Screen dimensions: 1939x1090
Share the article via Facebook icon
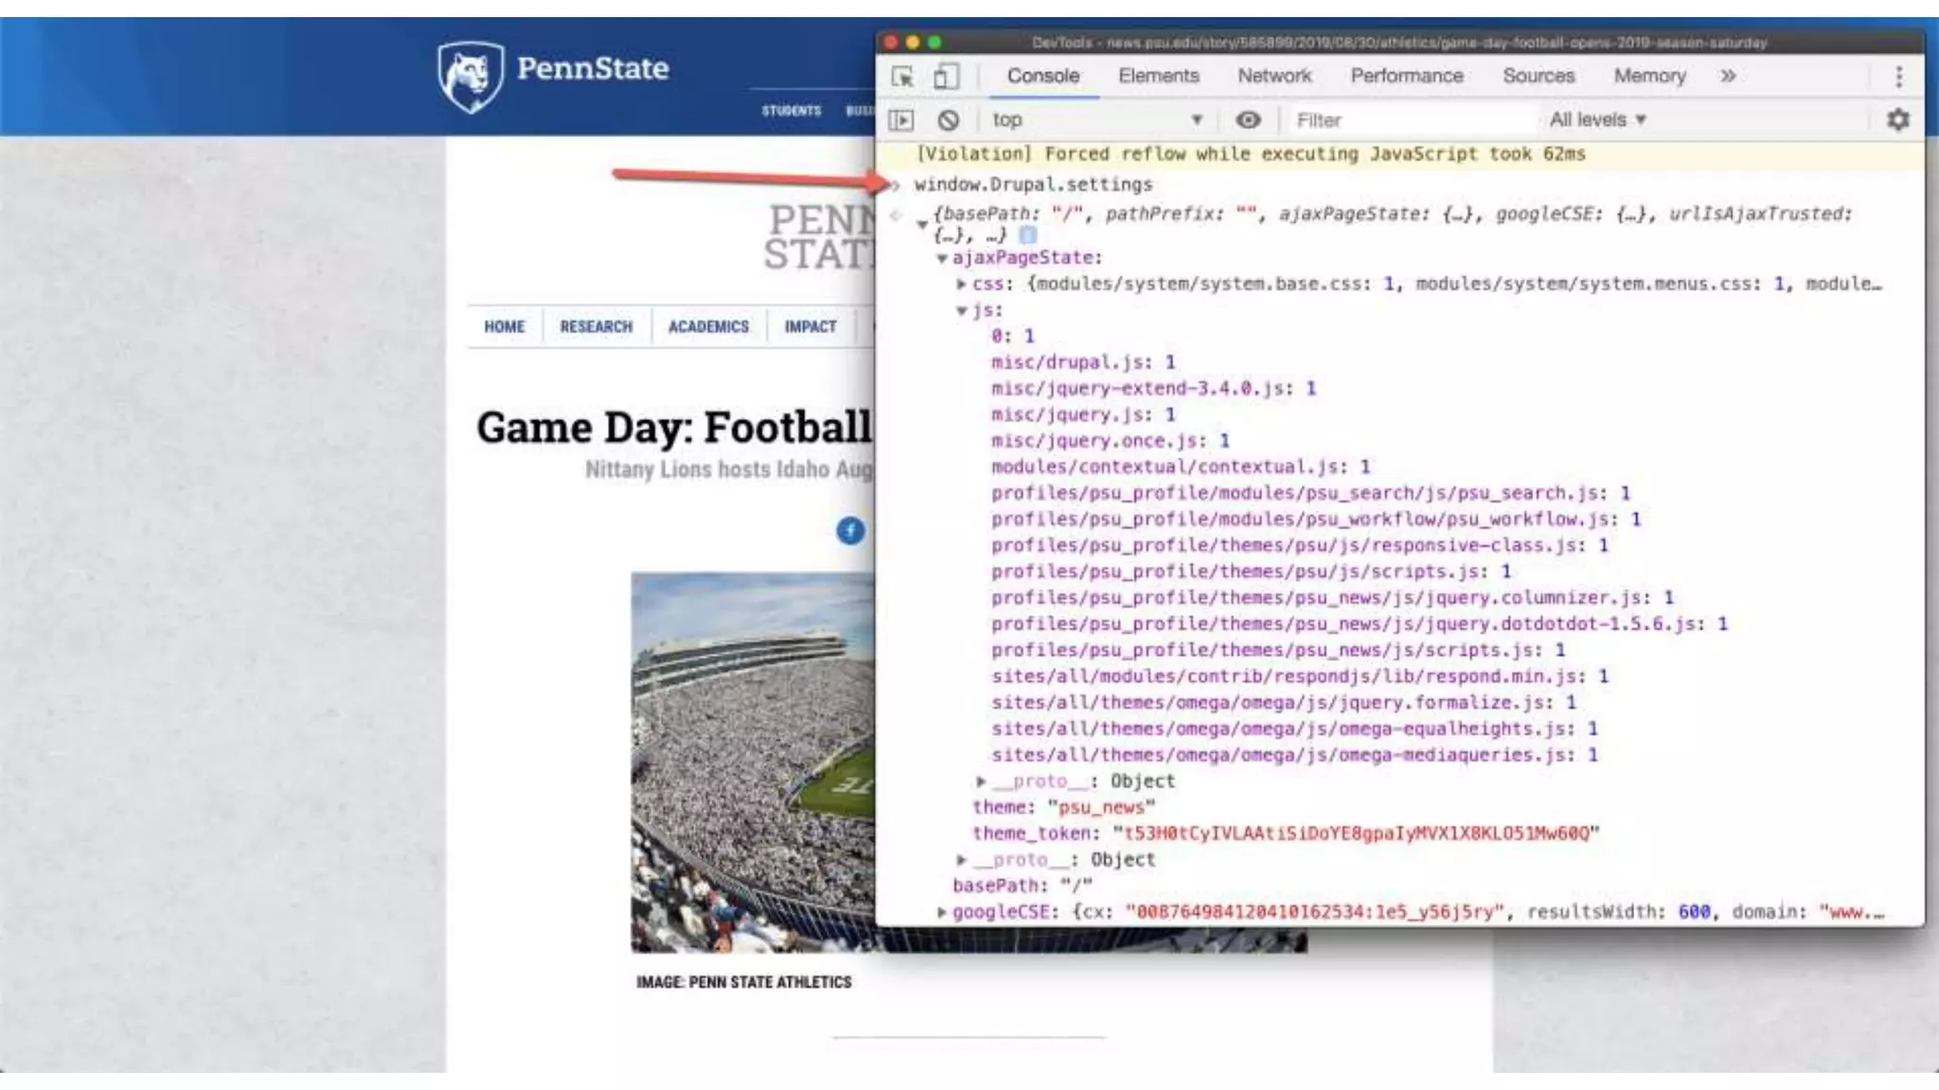pyautogui.click(x=850, y=531)
